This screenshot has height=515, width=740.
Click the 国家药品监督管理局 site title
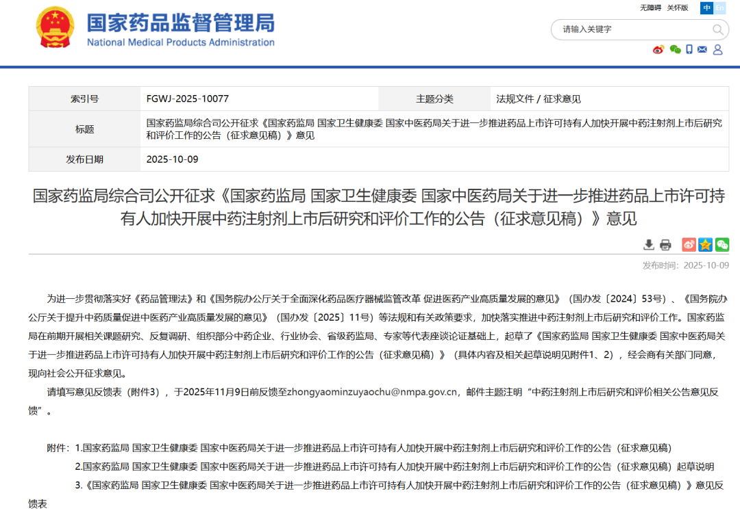pos(181,23)
